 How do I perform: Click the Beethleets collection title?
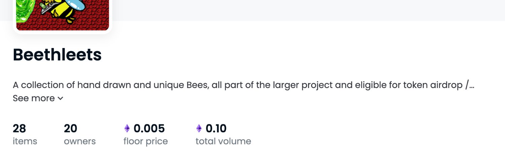57,55
